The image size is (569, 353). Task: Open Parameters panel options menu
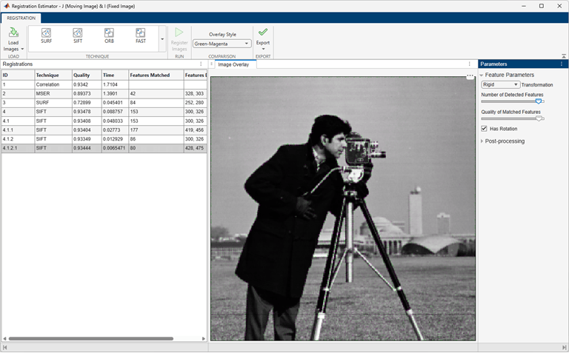pyautogui.click(x=562, y=64)
